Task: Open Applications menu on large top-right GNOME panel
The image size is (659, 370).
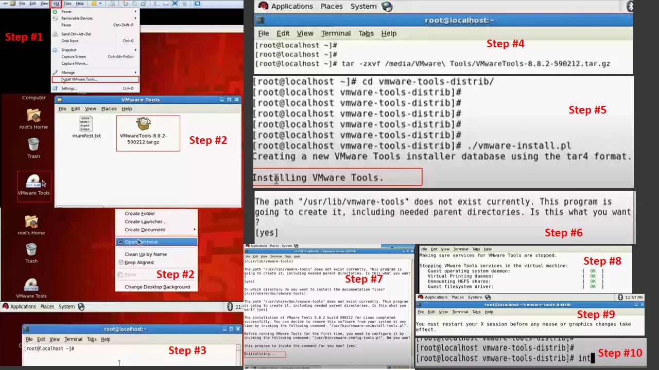Action: click(292, 7)
